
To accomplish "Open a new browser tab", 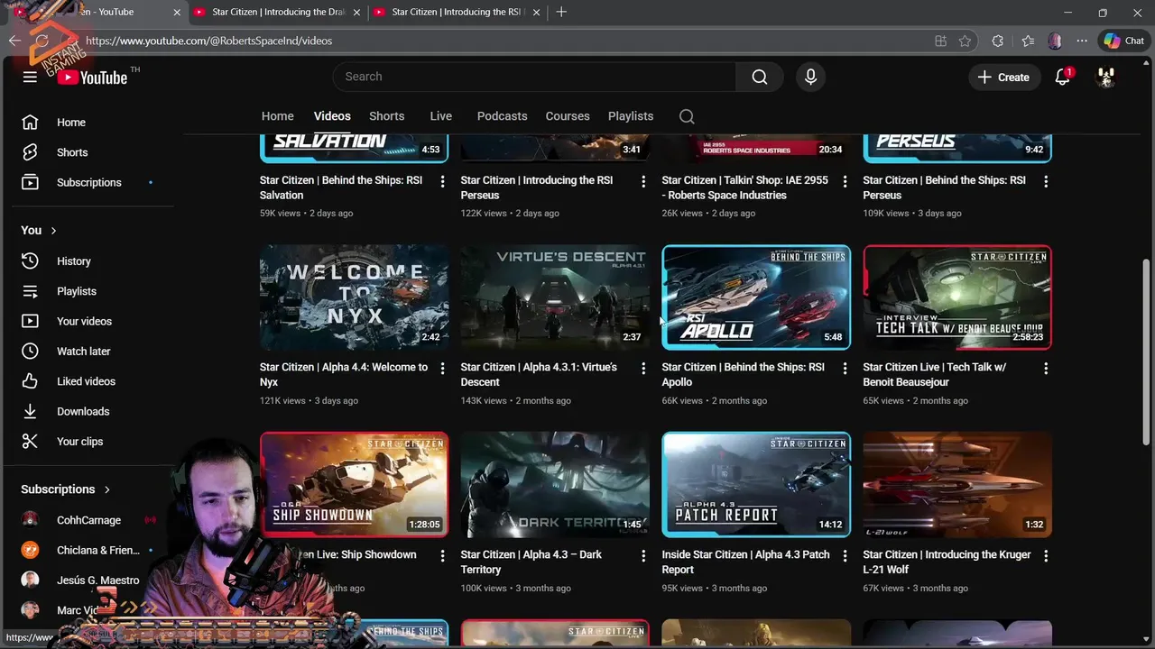I will click(x=561, y=12).
